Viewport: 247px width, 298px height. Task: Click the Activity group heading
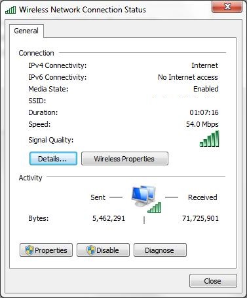point(30,178)
